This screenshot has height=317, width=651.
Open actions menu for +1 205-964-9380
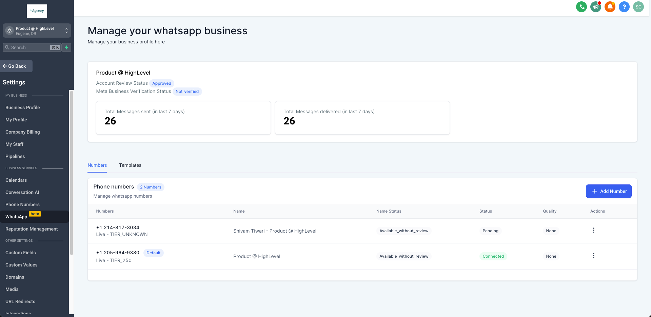click(593, 256)
